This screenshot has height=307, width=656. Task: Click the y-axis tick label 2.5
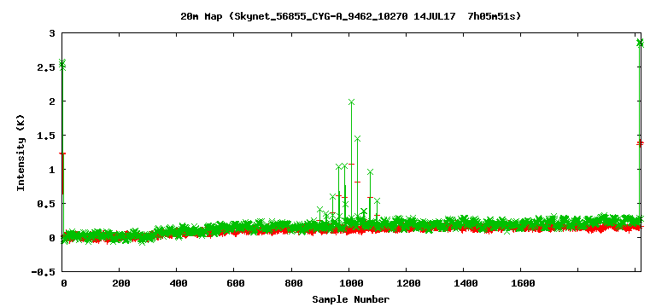pyautogui.click(x=46, y=67)
